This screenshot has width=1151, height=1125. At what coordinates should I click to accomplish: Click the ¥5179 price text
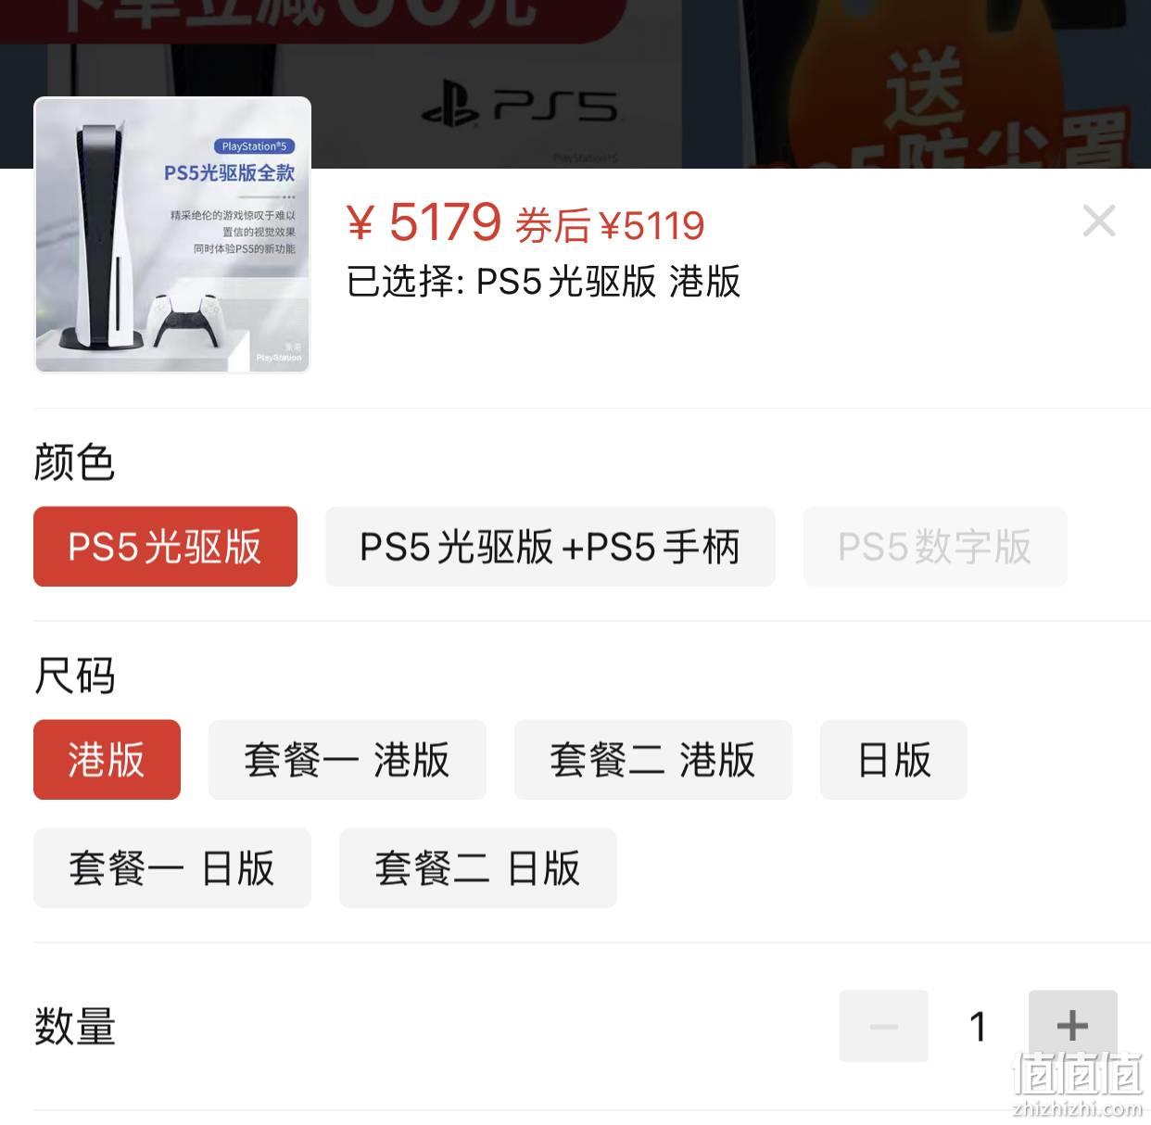click(x=424, y=222)
